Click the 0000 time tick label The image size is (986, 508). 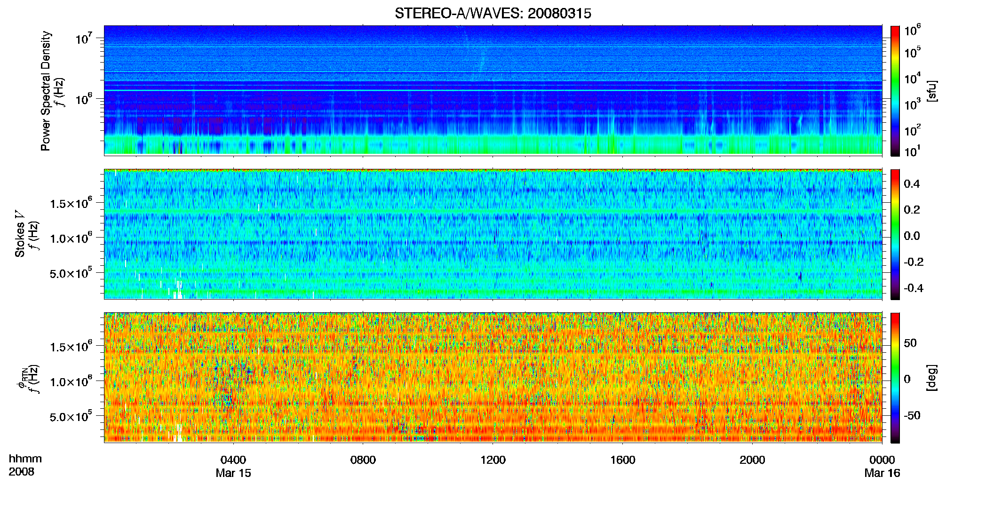click(882, 460)
